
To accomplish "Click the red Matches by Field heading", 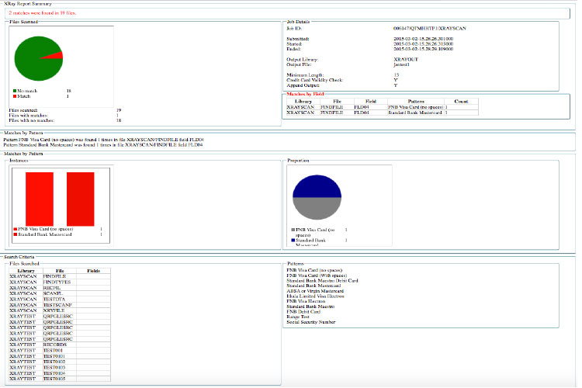I will 306,93.
